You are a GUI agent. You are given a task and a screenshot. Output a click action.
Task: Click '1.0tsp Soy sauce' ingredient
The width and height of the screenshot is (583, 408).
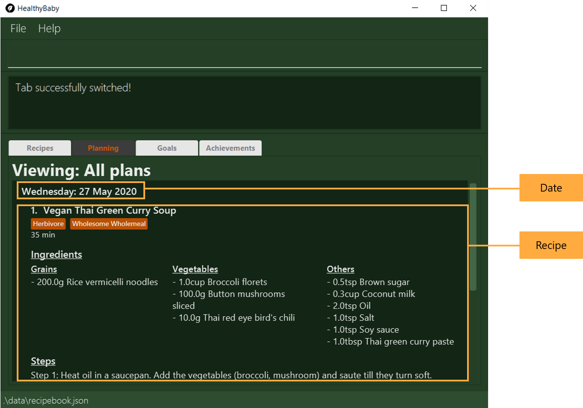(x=363, y=330)
